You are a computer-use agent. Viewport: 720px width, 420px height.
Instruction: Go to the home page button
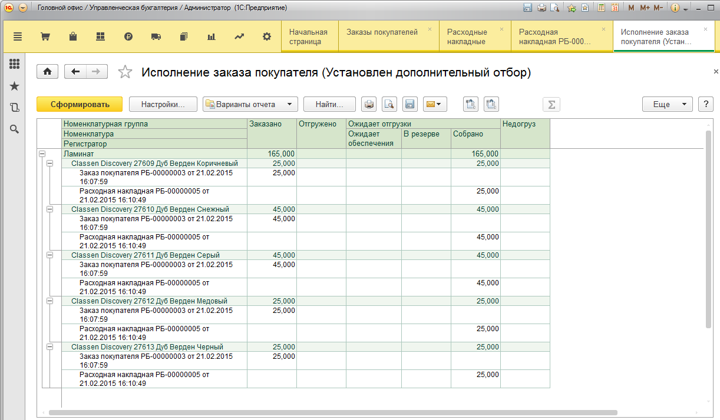pyautogui.click(x=47, y=72)
